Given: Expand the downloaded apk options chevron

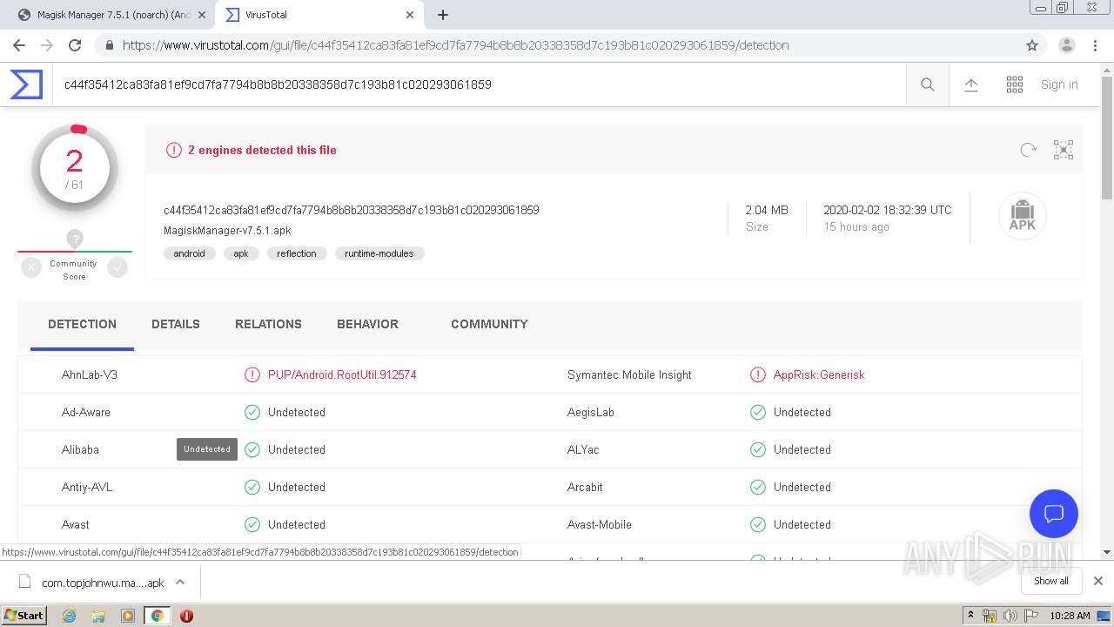Looking at the screenshot, I should click(180, 582).
